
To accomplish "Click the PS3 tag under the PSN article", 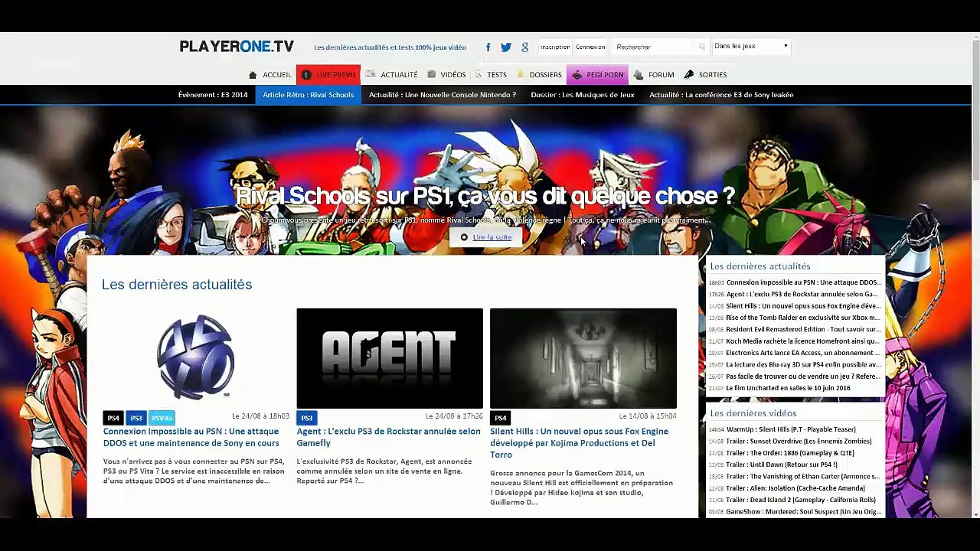I will [x=136, y=418].
